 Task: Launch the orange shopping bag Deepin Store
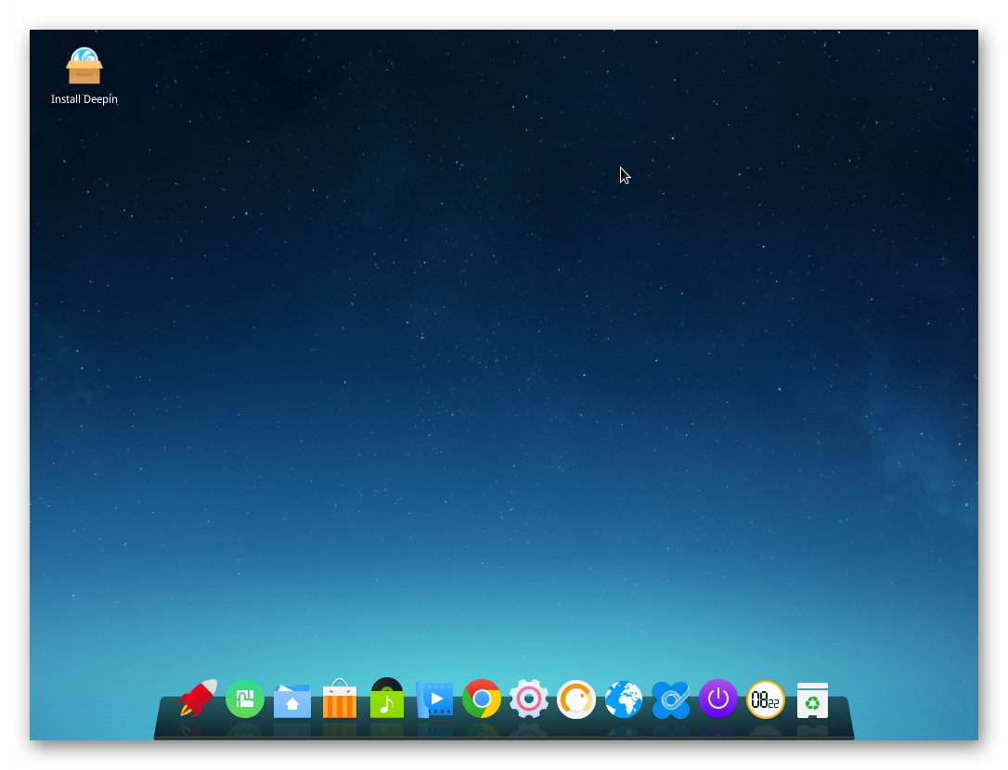(x=340, y=699)
